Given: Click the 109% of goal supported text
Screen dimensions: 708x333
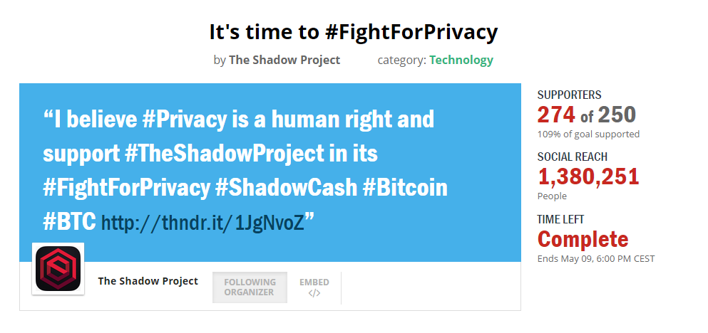Looking at the screenshot, I should (x=588, y=134).
